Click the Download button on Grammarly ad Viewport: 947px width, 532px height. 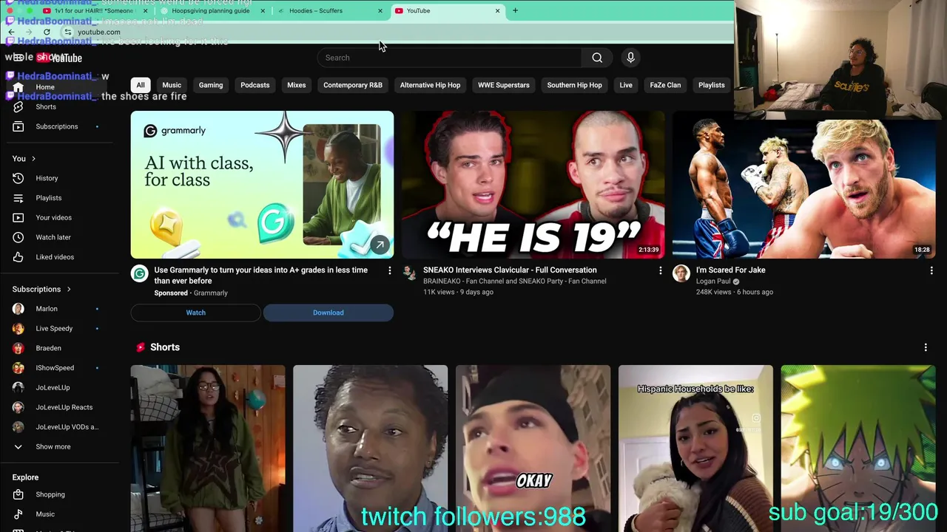coord(328,313)
